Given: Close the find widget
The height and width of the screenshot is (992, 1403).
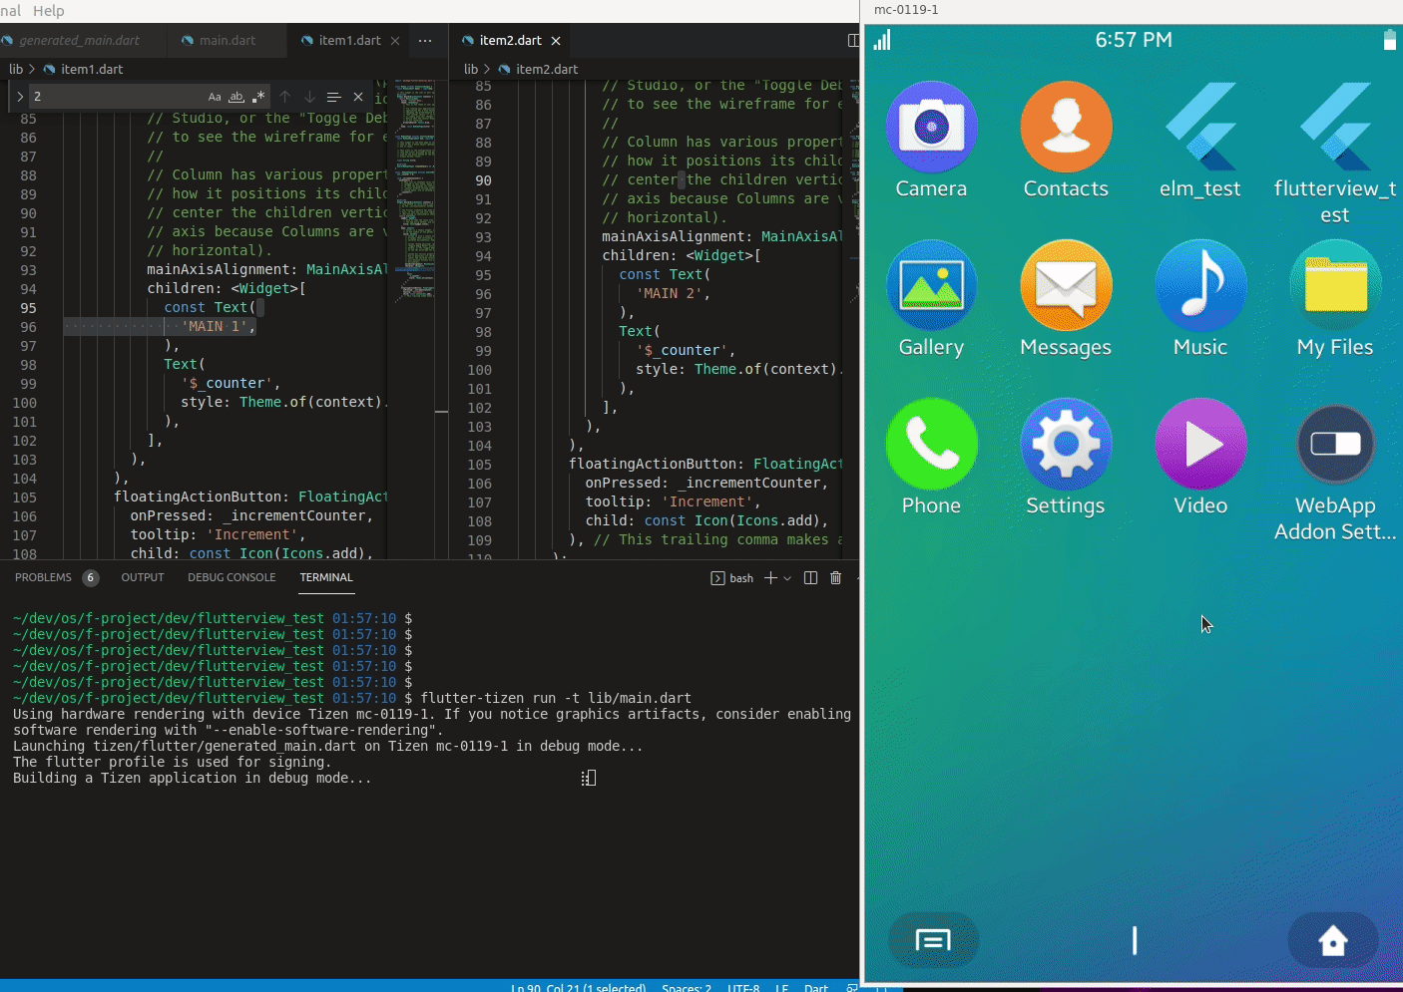Looking at the screenshot, I should pos(358,97).
